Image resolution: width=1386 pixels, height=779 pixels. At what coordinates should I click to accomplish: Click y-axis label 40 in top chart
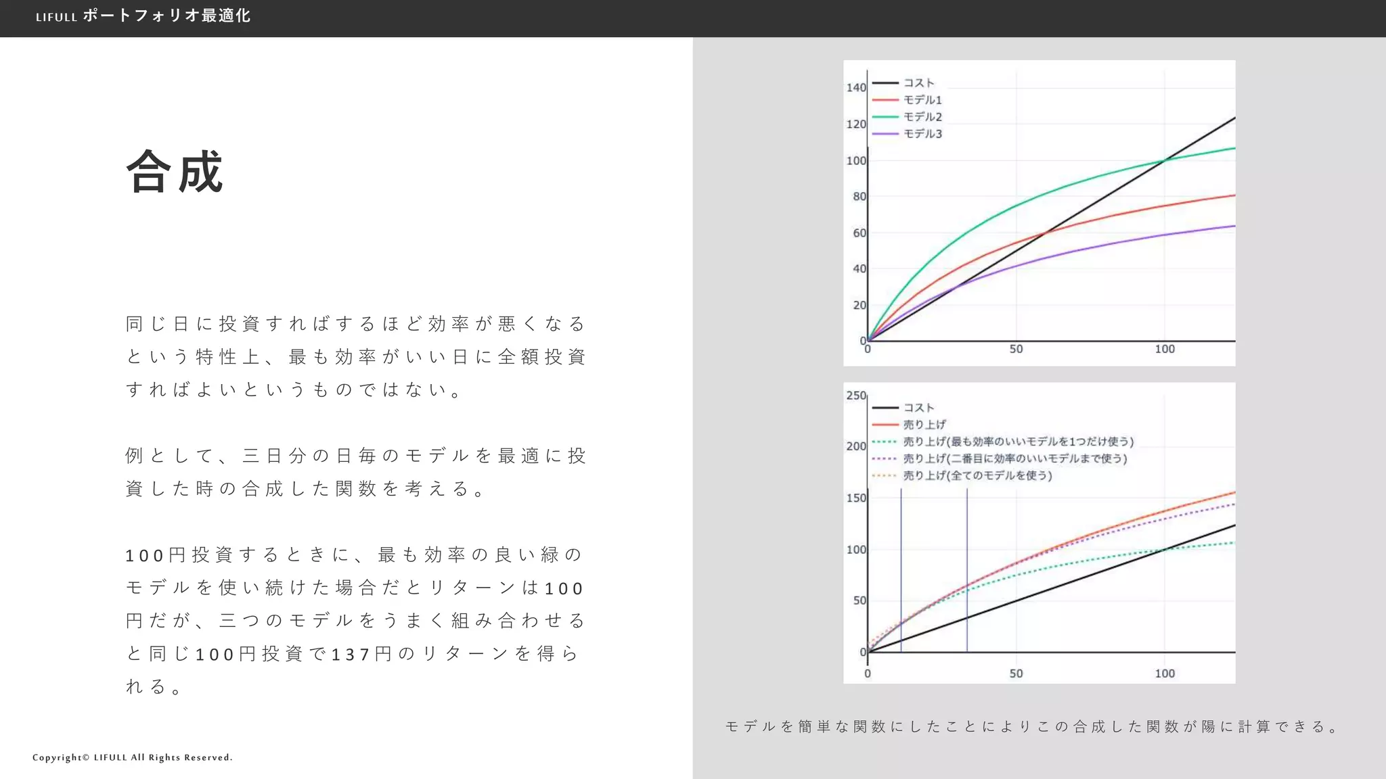click(x=859, y=268)
